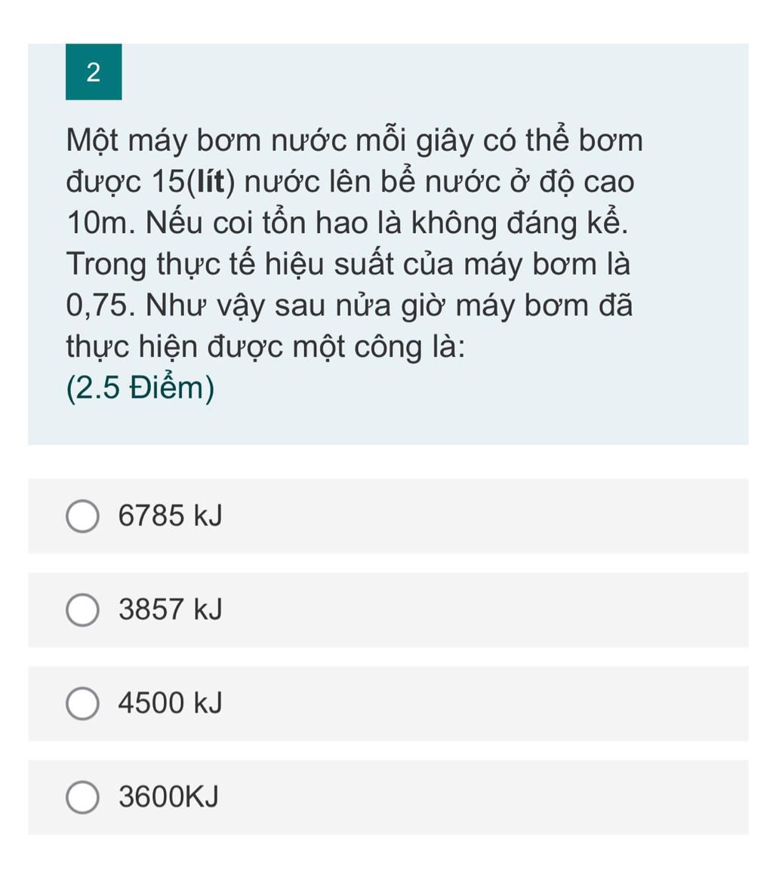Choose the 3857 kJ radio option
Image resolution: width=773 pixels, height=894 pixels.
tap(83, 610)
